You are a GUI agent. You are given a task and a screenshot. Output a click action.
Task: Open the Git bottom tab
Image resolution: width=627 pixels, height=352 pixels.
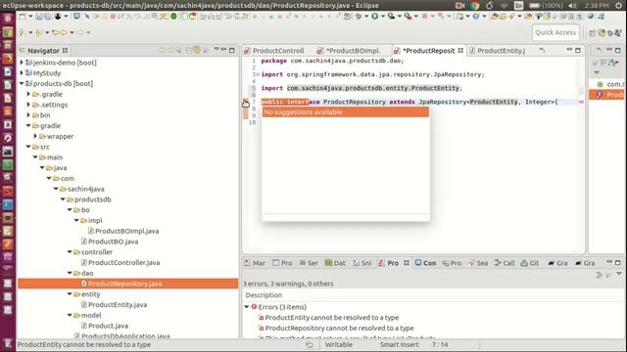click(530, 263)
